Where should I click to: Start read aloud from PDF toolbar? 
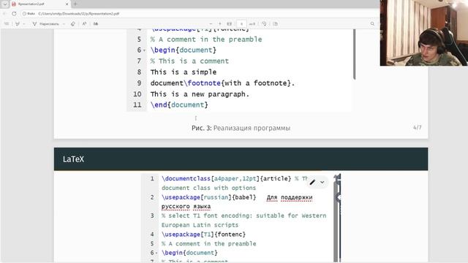(85, 24)
